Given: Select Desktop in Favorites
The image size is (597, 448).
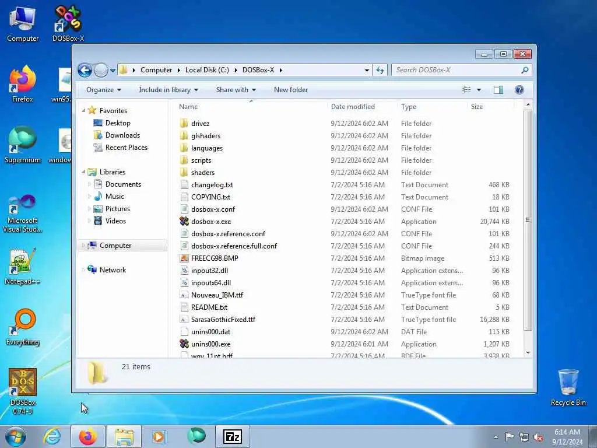Looking at the screenshot, I should tap(118, 123).
